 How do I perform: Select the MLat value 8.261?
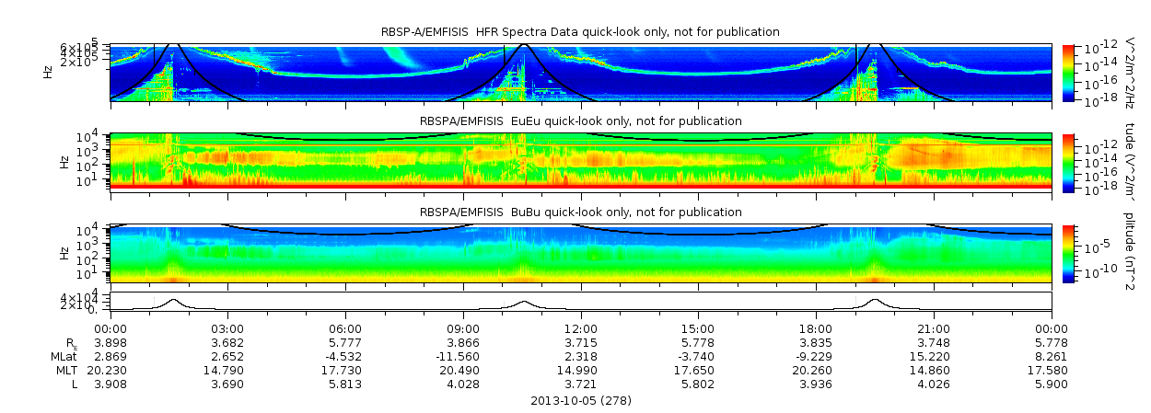coord(1052,356)
